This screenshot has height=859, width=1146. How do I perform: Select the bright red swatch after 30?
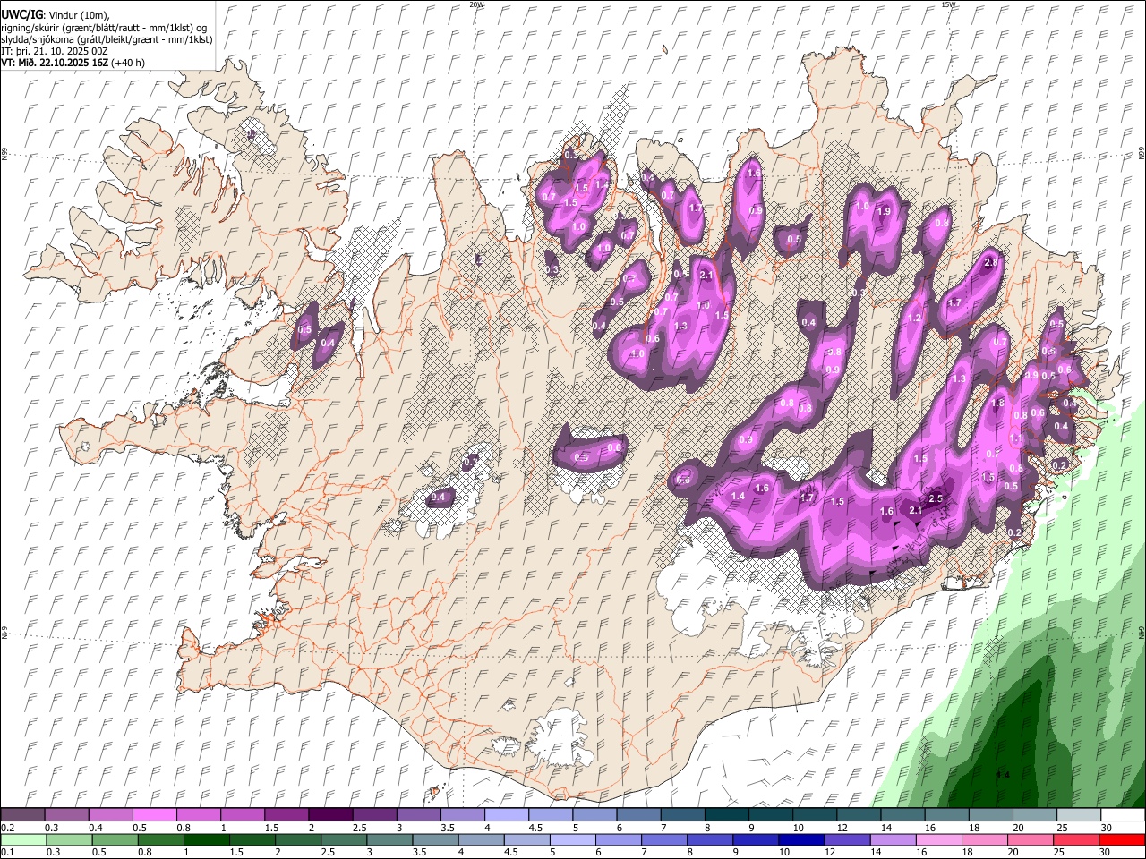tap(1122, 840)
